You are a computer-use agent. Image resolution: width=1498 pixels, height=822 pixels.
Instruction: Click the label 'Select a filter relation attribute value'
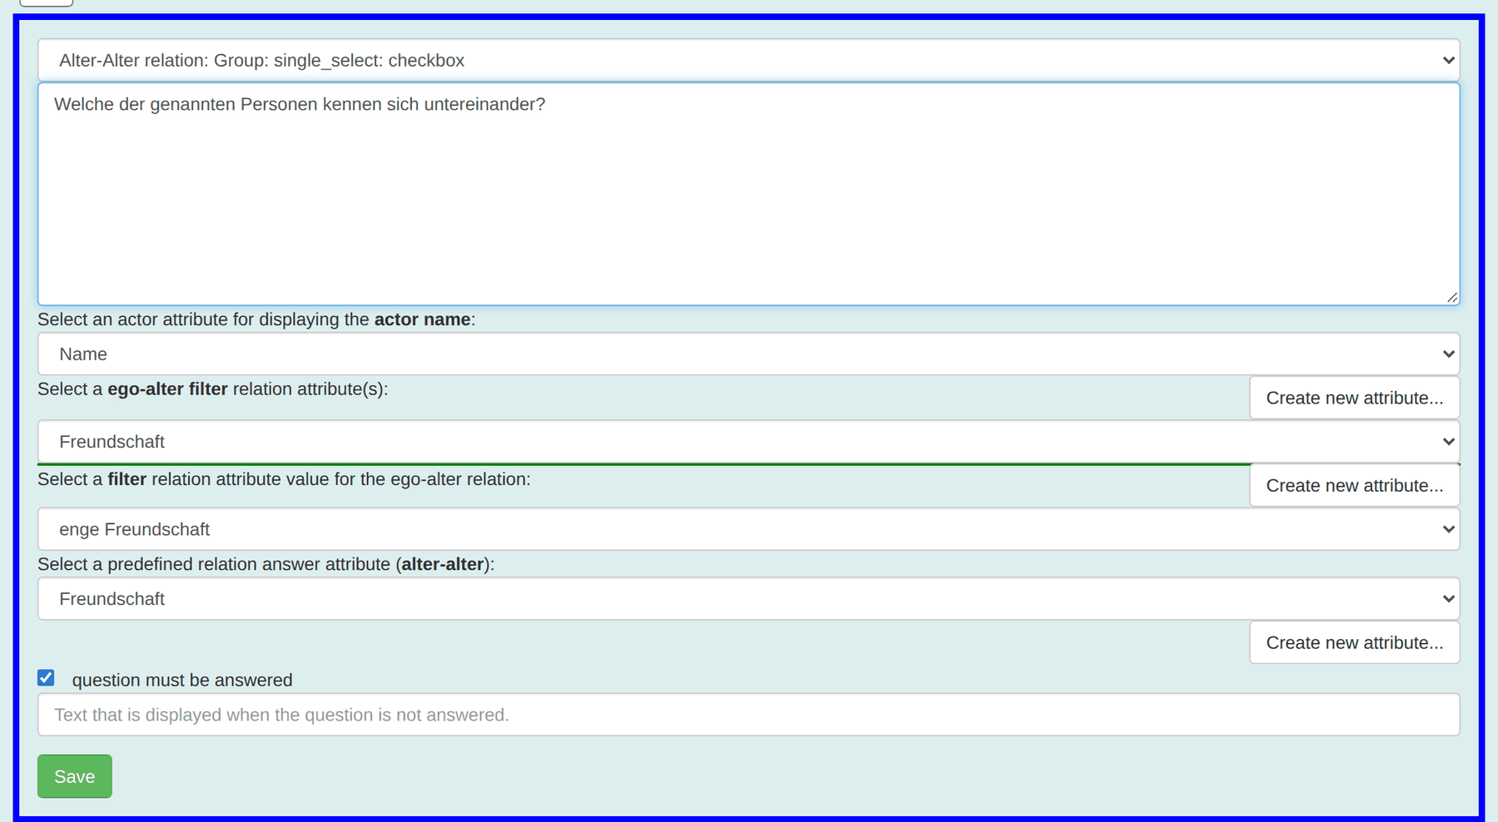[x=284, y=479]
